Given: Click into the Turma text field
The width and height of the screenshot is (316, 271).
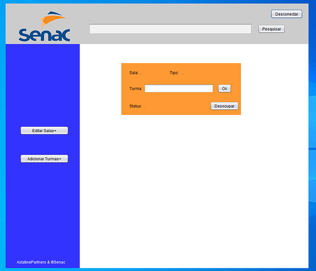Looking at the screenshot, I should [179, 88].
